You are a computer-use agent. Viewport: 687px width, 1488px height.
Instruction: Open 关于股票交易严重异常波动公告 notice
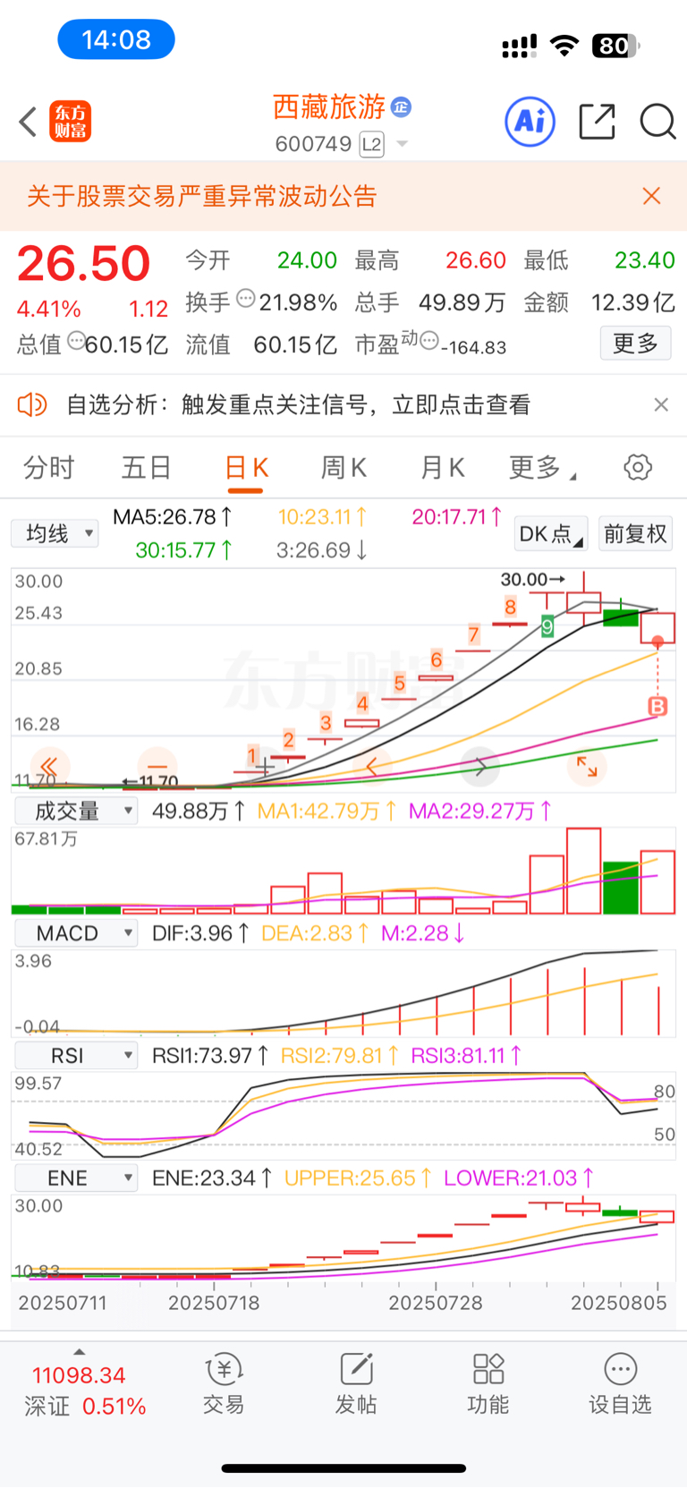coord(201,196)
